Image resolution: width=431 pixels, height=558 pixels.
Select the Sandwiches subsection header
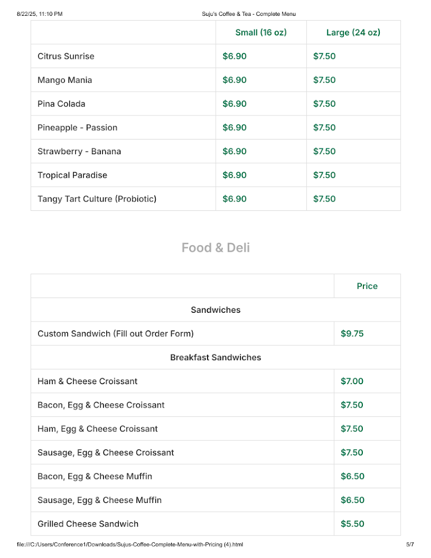tap(215, 310)
